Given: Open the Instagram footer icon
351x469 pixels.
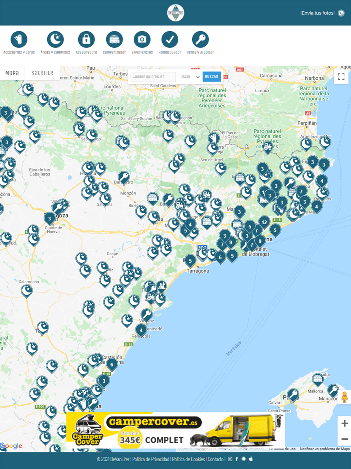Looking at the screenshot, I should coord(230,459).
